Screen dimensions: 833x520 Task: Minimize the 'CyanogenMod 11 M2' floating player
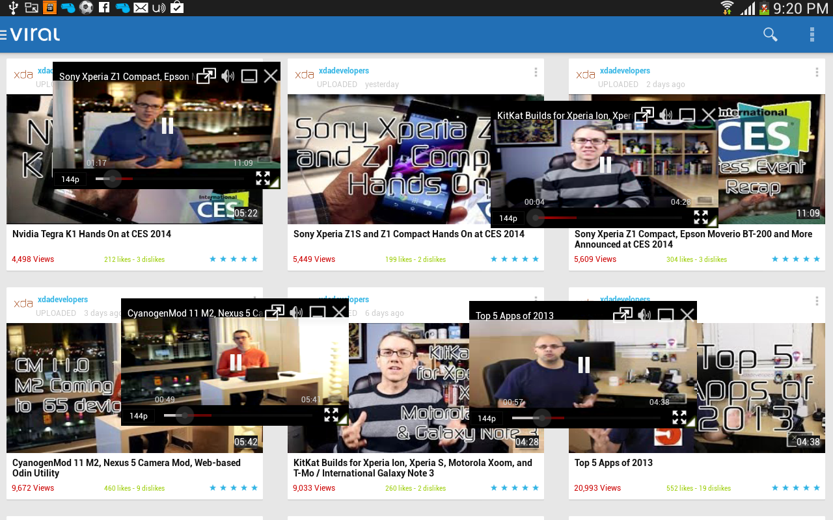(318, 313)
